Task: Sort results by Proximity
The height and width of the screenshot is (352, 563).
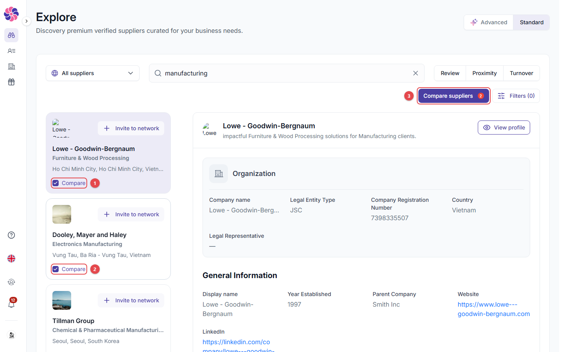Action: (484, 73)
